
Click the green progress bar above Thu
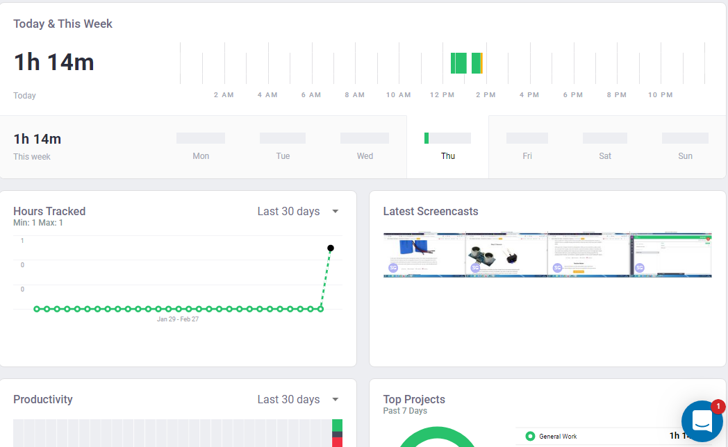427,137
